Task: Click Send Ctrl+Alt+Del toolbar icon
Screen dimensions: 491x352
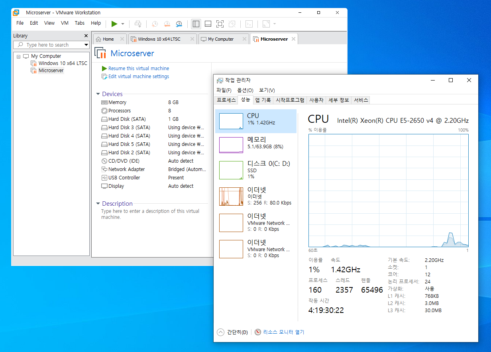Action: pyautogui.click(x=138, y=24)
